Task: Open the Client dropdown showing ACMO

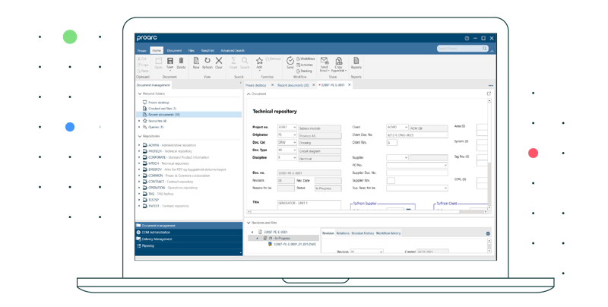Action: [x=406, y=127]
